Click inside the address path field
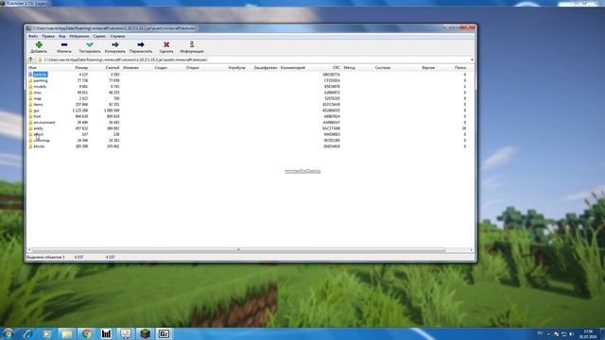Image resolution: width=605 pixels, height=340 pixels. pyautogui.click(x=254, y=59)
